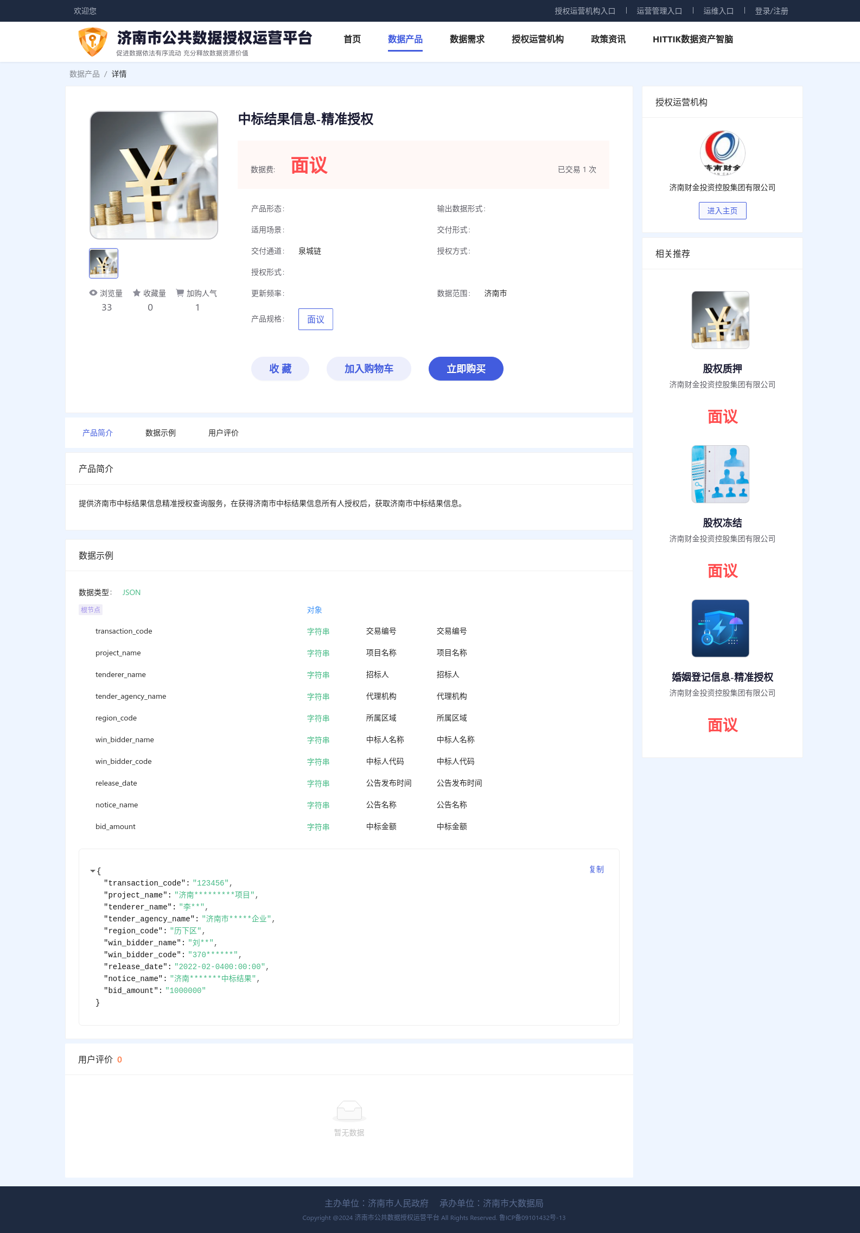
Task: Click the 鲁ICP备 record number in footer
Action: click(532, 1218)
